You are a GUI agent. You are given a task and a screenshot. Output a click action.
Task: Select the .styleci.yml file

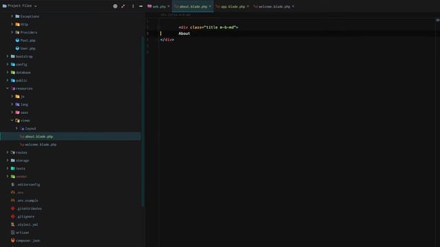coord(71,224)
